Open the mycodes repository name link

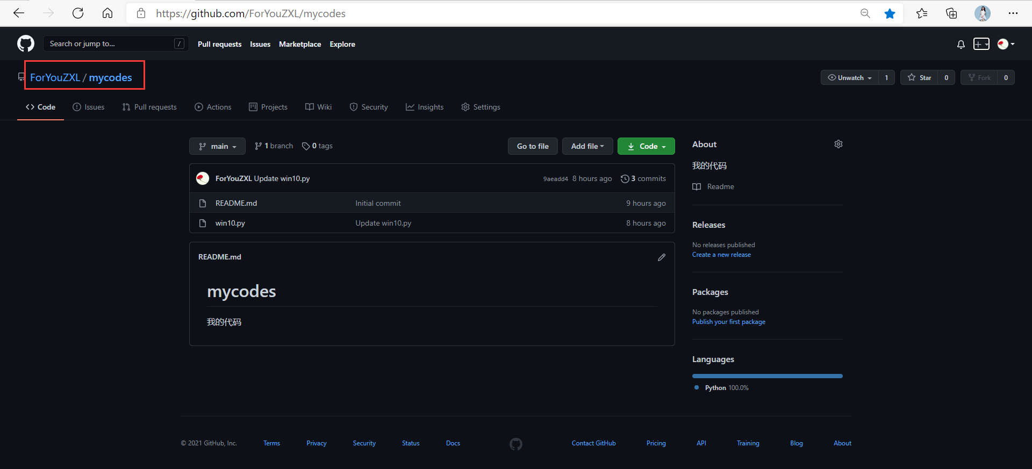110,77
